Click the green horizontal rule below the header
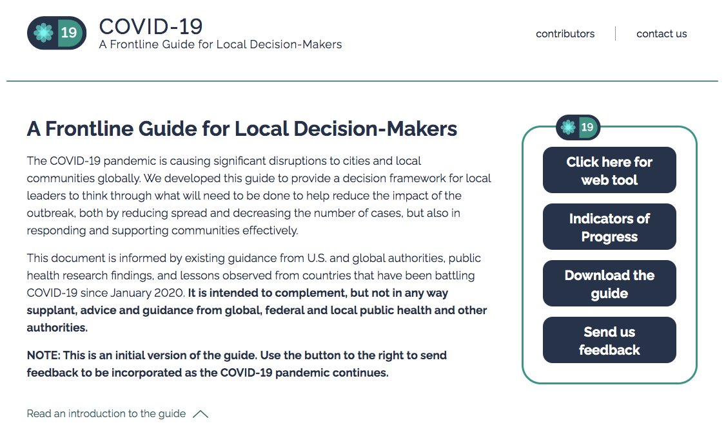Image resolution: width=726 pixels, height=432 pixels. click(362, 81)
